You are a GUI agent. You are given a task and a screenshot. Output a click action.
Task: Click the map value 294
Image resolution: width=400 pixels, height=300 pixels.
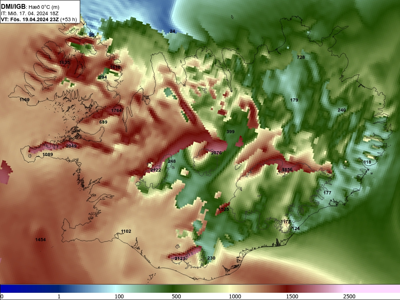(103, 77)
